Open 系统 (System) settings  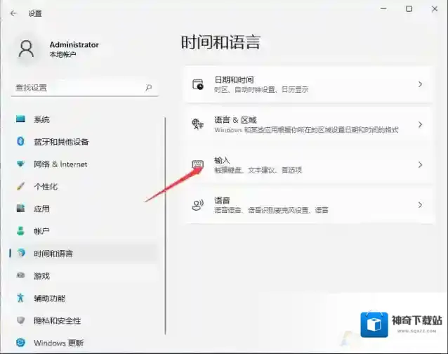tap(41, 119)
